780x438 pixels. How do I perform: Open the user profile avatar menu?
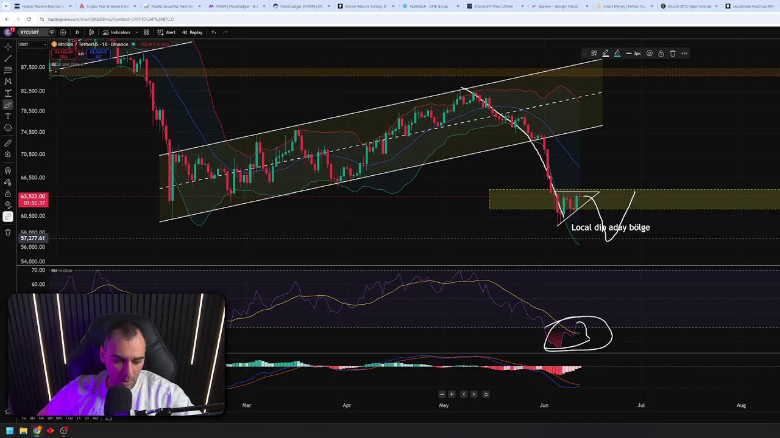click(x=9, y=32)
